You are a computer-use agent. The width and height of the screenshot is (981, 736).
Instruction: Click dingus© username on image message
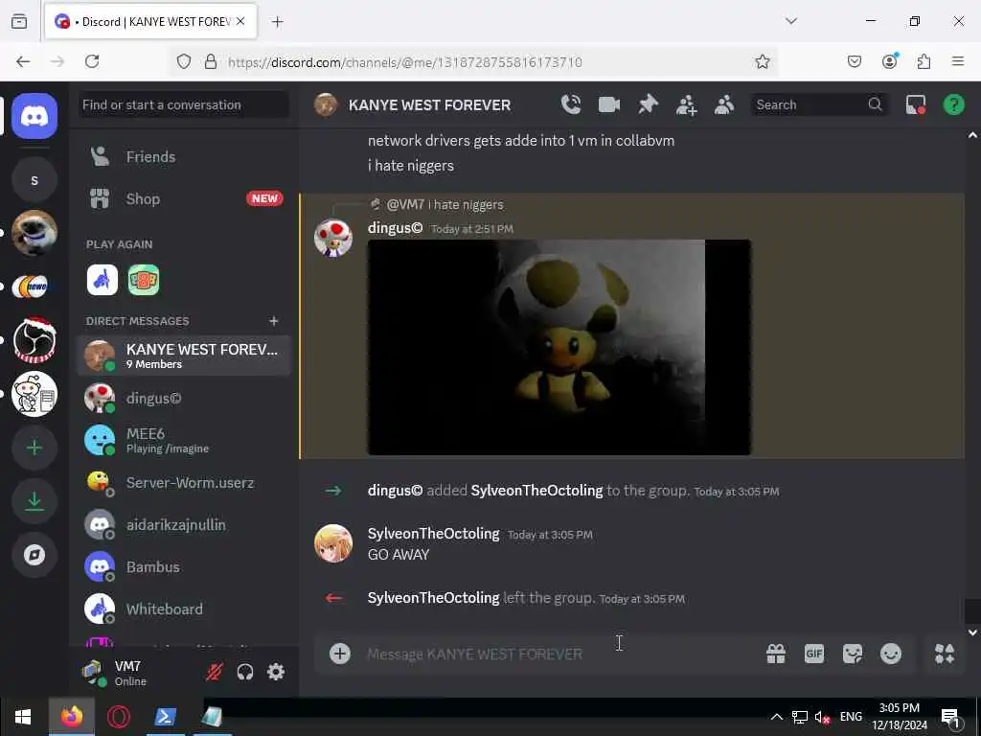click(x=395, y=228)
